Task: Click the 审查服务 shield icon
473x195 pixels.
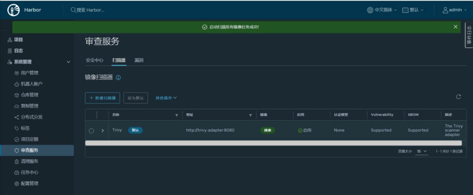Action: (x=17, y=150)
